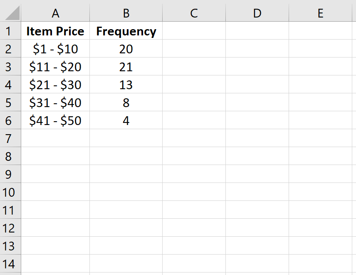356x275 pixels.
Task: Select the $11 - $20 cell
Action: point(55,67)
